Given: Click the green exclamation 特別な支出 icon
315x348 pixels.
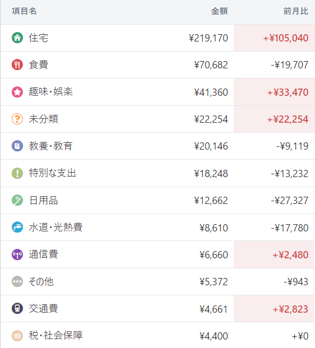Looking at the screenshot, I should pos(17,173).
